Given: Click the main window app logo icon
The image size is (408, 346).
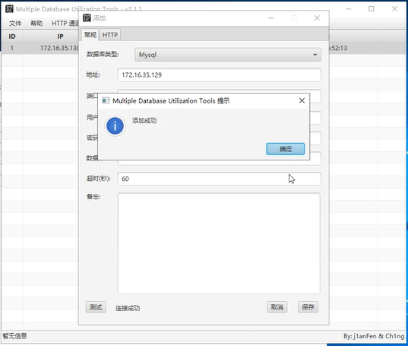Looking at the screenshot, I should pyautogui.click(x=9, y=8).
